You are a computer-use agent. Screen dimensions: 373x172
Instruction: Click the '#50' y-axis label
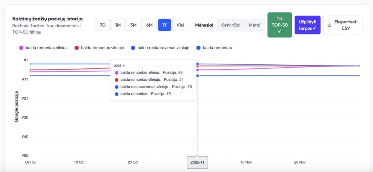click(25, 156)
